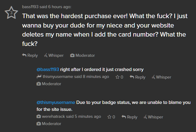
Task: Star thismyusername's reply comment
Action: click(120, 77)
